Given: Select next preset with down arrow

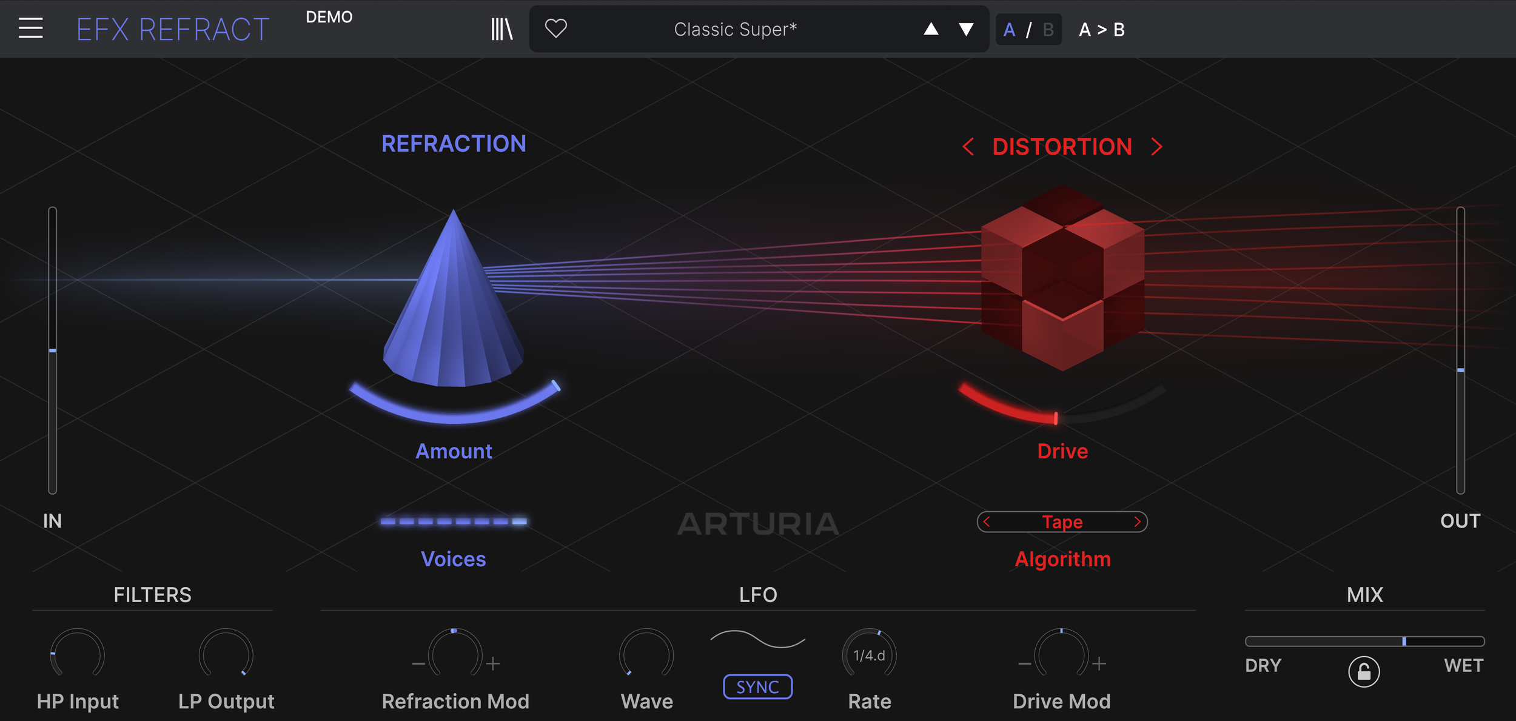Looking at the screenshot, I should [x=966, y=29].
